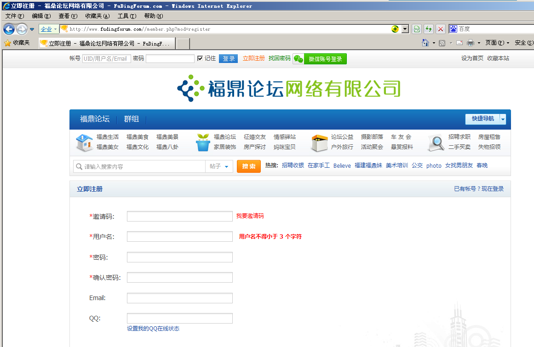The image size is (534, 347).
Task: Click the top bar 密码 password field
Action: click(x=170, y=58)
